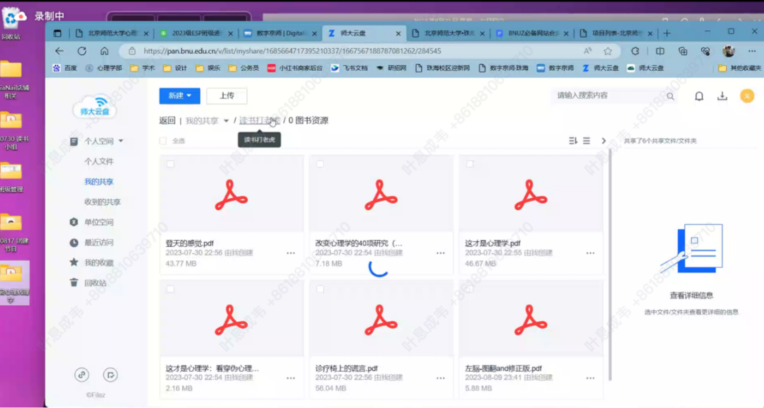
Task: Switch to list view icon
Action: 587,141
